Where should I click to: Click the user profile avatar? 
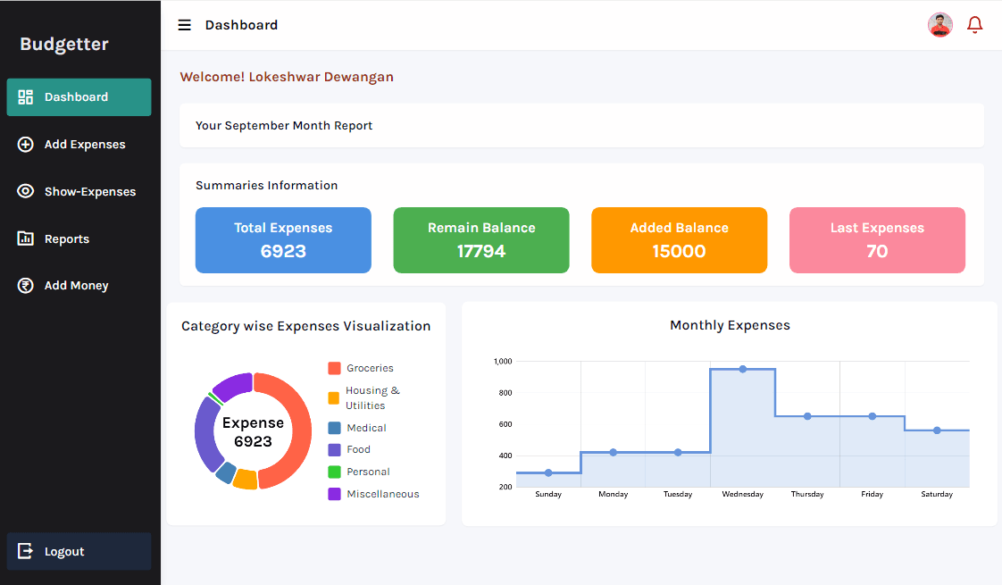point(939,25)
